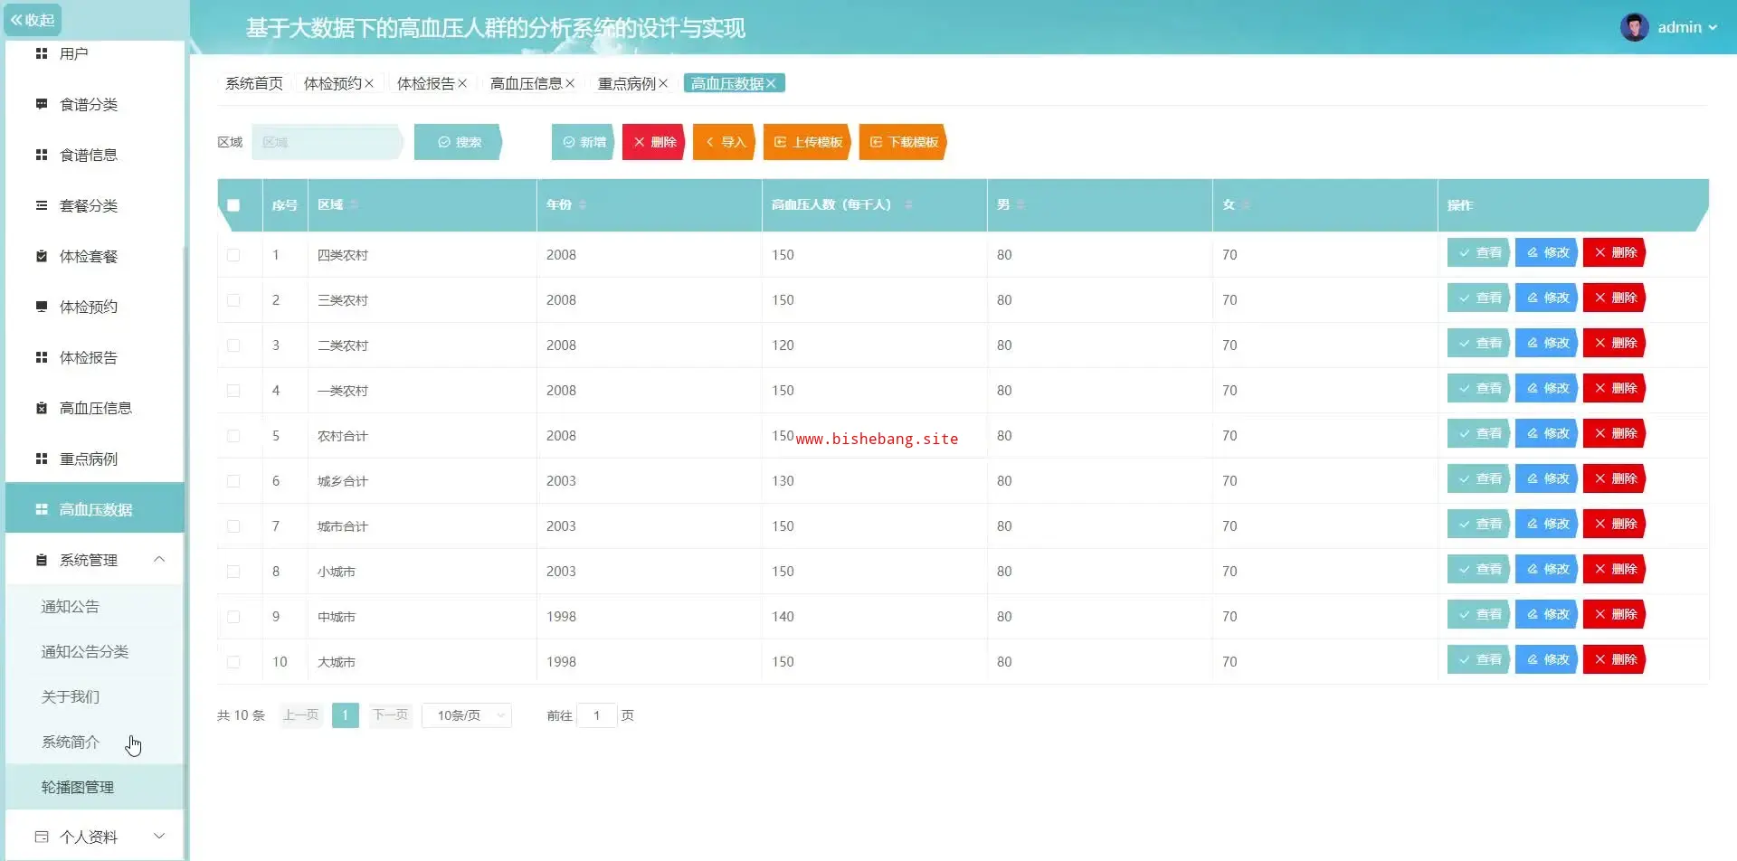Close the 体检报告 tab

click(462, 83)
